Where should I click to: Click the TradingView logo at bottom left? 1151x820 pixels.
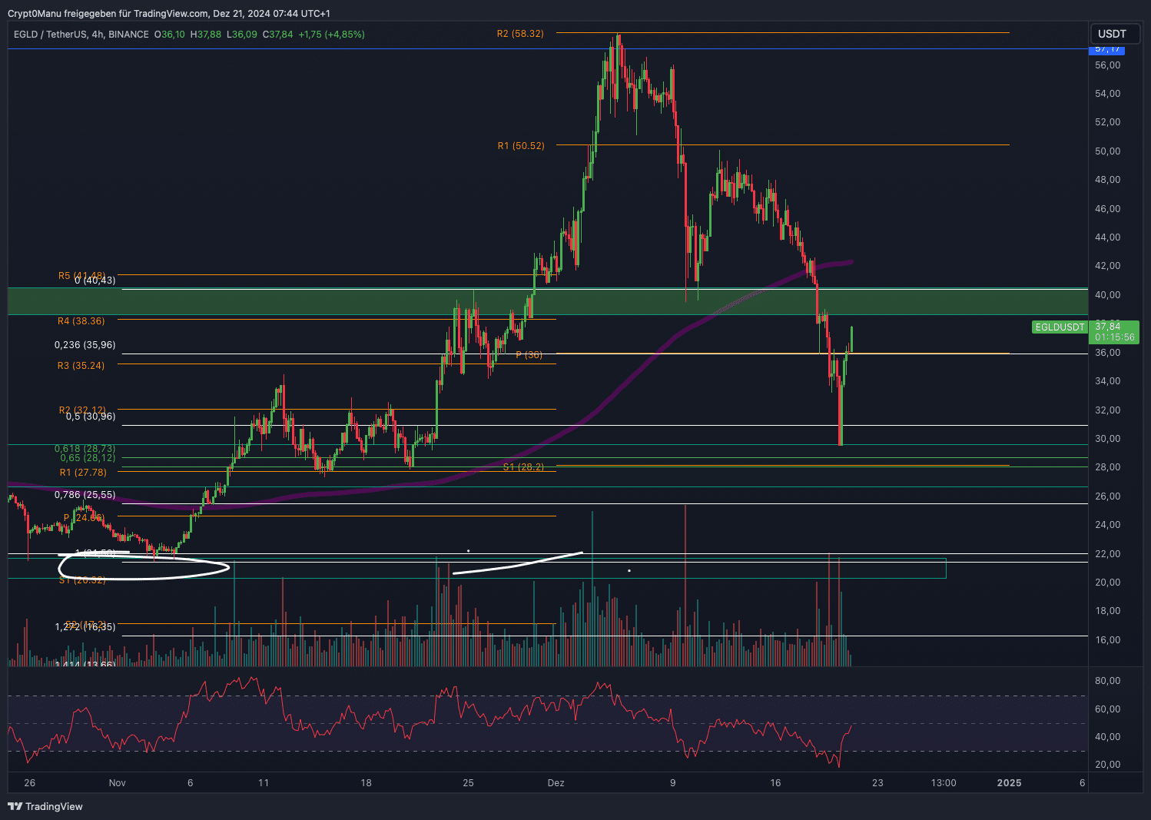[45, 806]
